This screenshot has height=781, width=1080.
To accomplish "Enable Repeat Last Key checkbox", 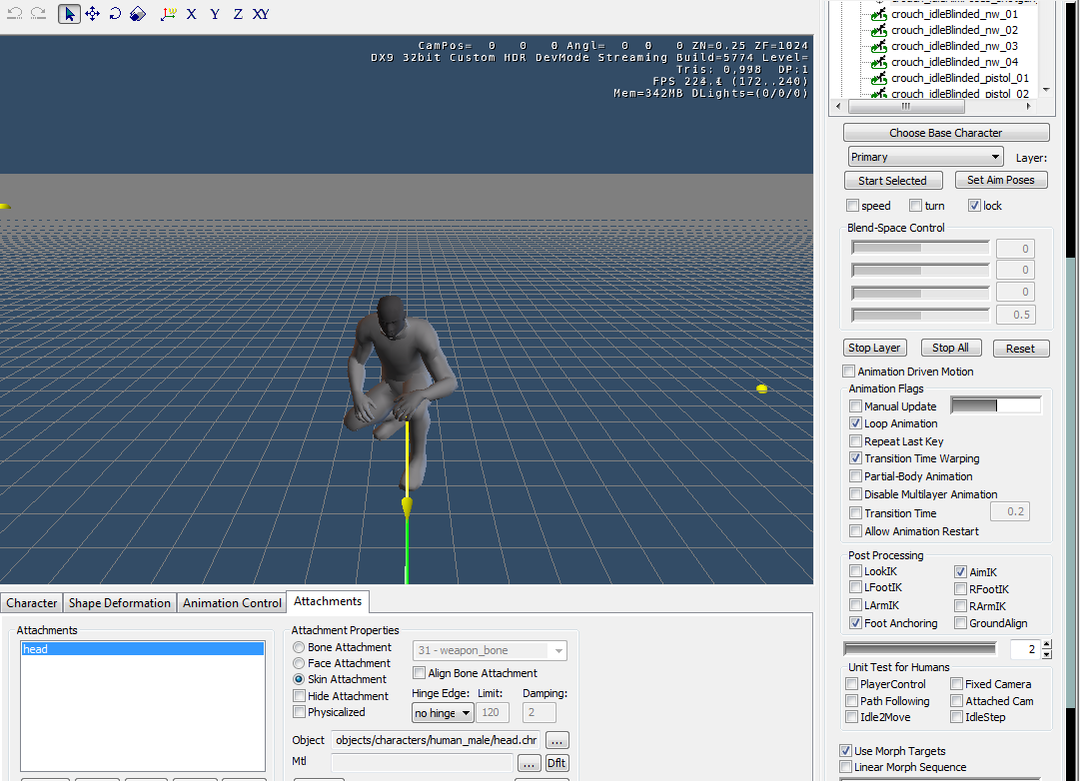I will pyautogui.click(x=855, y=441).
